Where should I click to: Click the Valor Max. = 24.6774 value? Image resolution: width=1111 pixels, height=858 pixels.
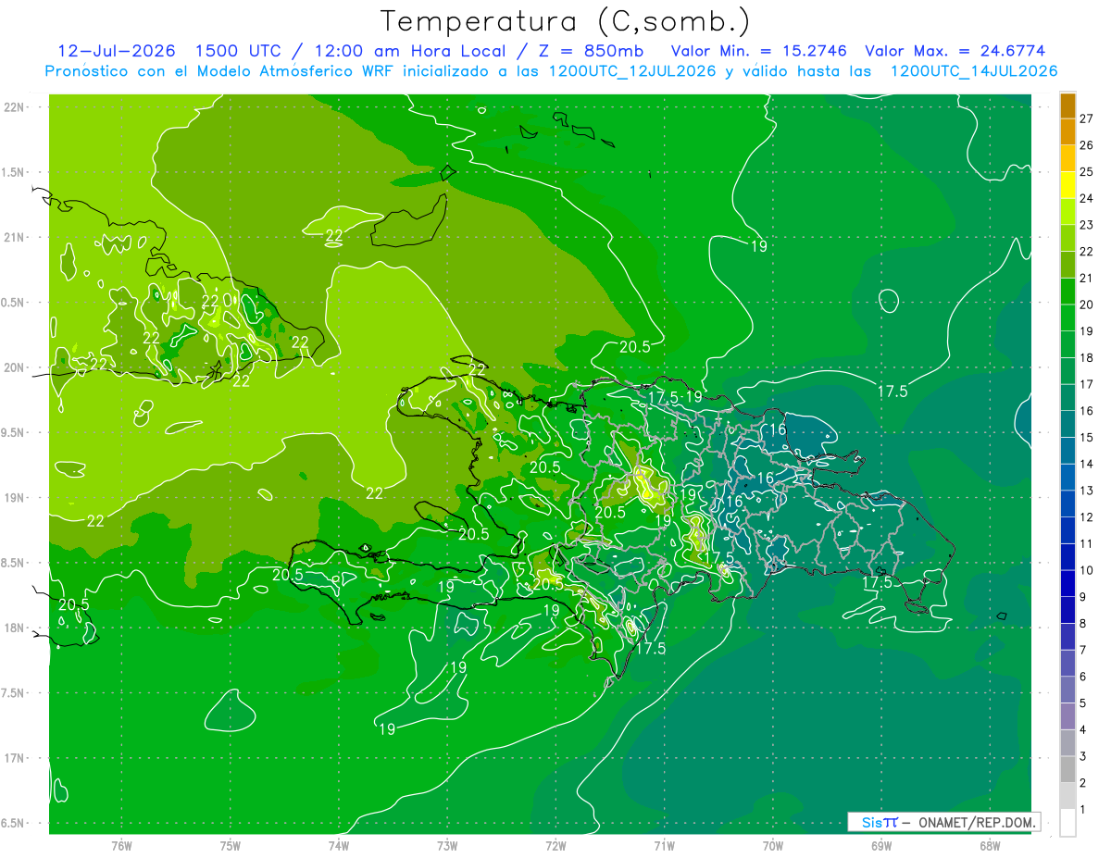pyautogui.click(x=955, y=51)
